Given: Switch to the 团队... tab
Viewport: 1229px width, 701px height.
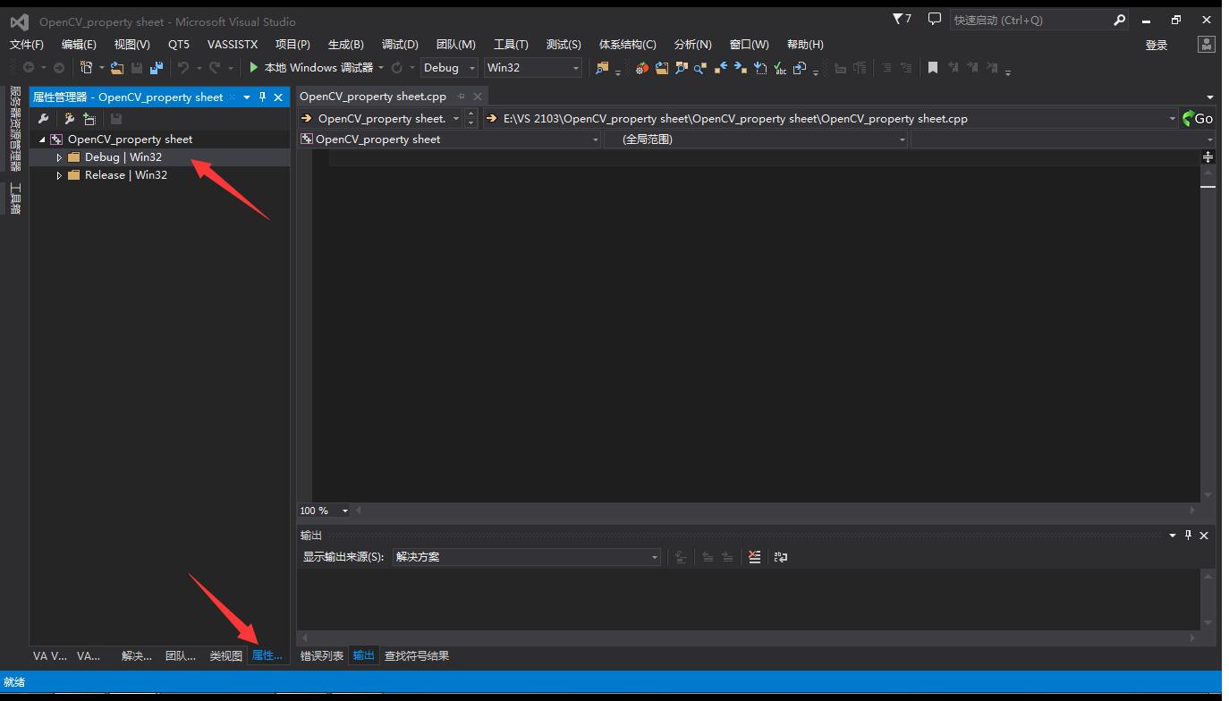Looking at the screenshot, I should pos(181,655).
